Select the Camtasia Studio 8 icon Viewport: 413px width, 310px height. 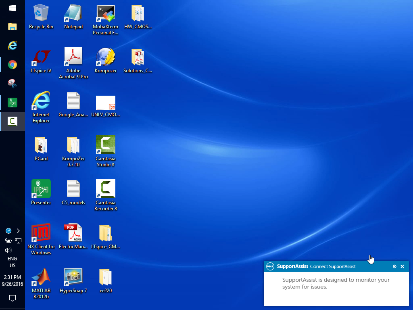pos(106,145)
